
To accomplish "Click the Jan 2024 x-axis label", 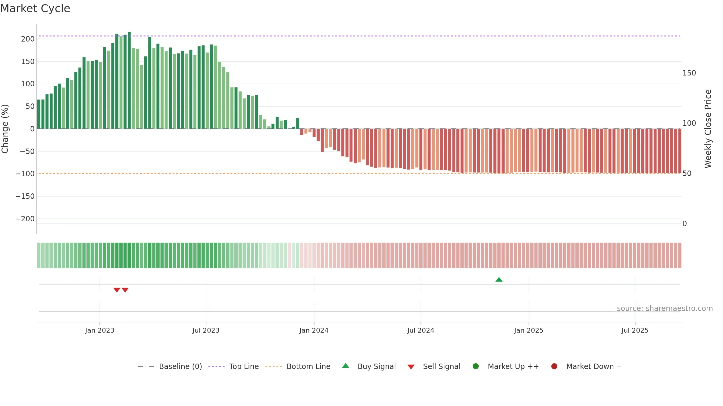I will click(314, 331).
